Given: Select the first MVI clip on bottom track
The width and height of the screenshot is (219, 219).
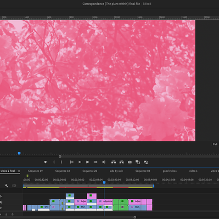Looking at the screenshot, I should click(43, 207).
